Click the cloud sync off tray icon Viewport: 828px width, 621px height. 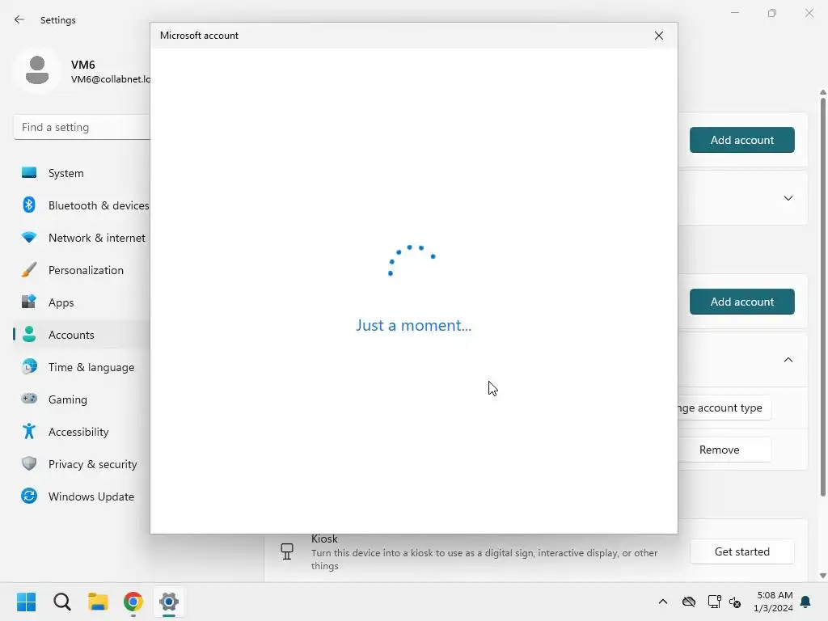coord(689,602)
